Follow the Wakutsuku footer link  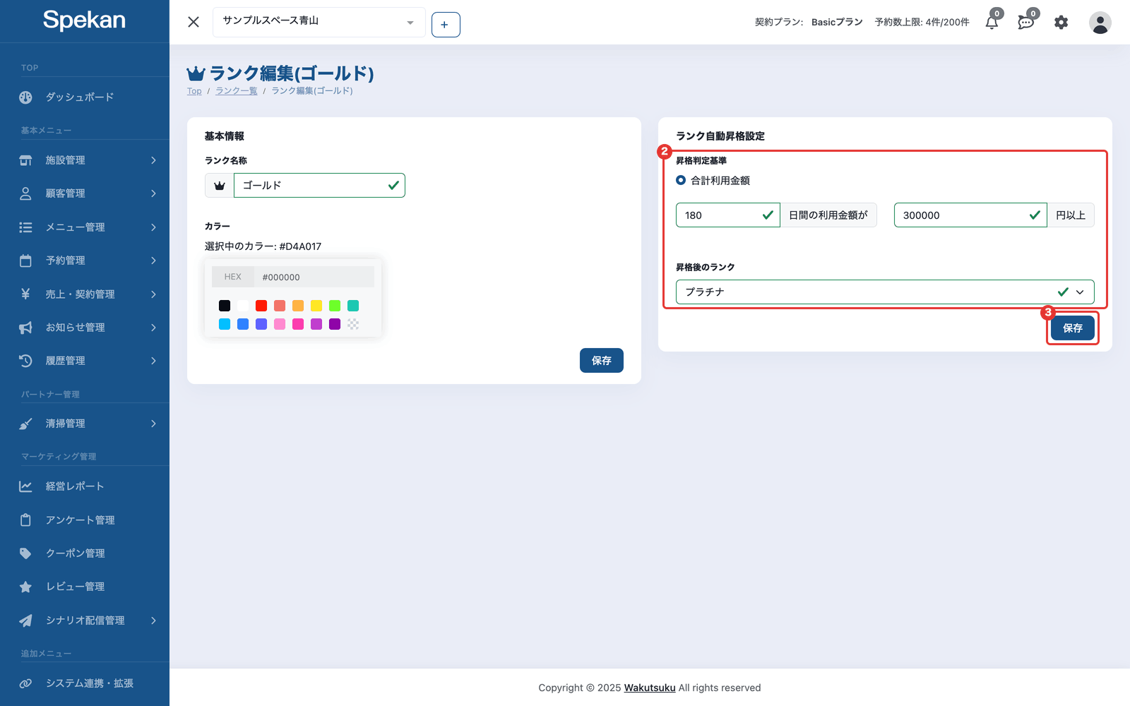pyautogui.click(x=650, y=688)
